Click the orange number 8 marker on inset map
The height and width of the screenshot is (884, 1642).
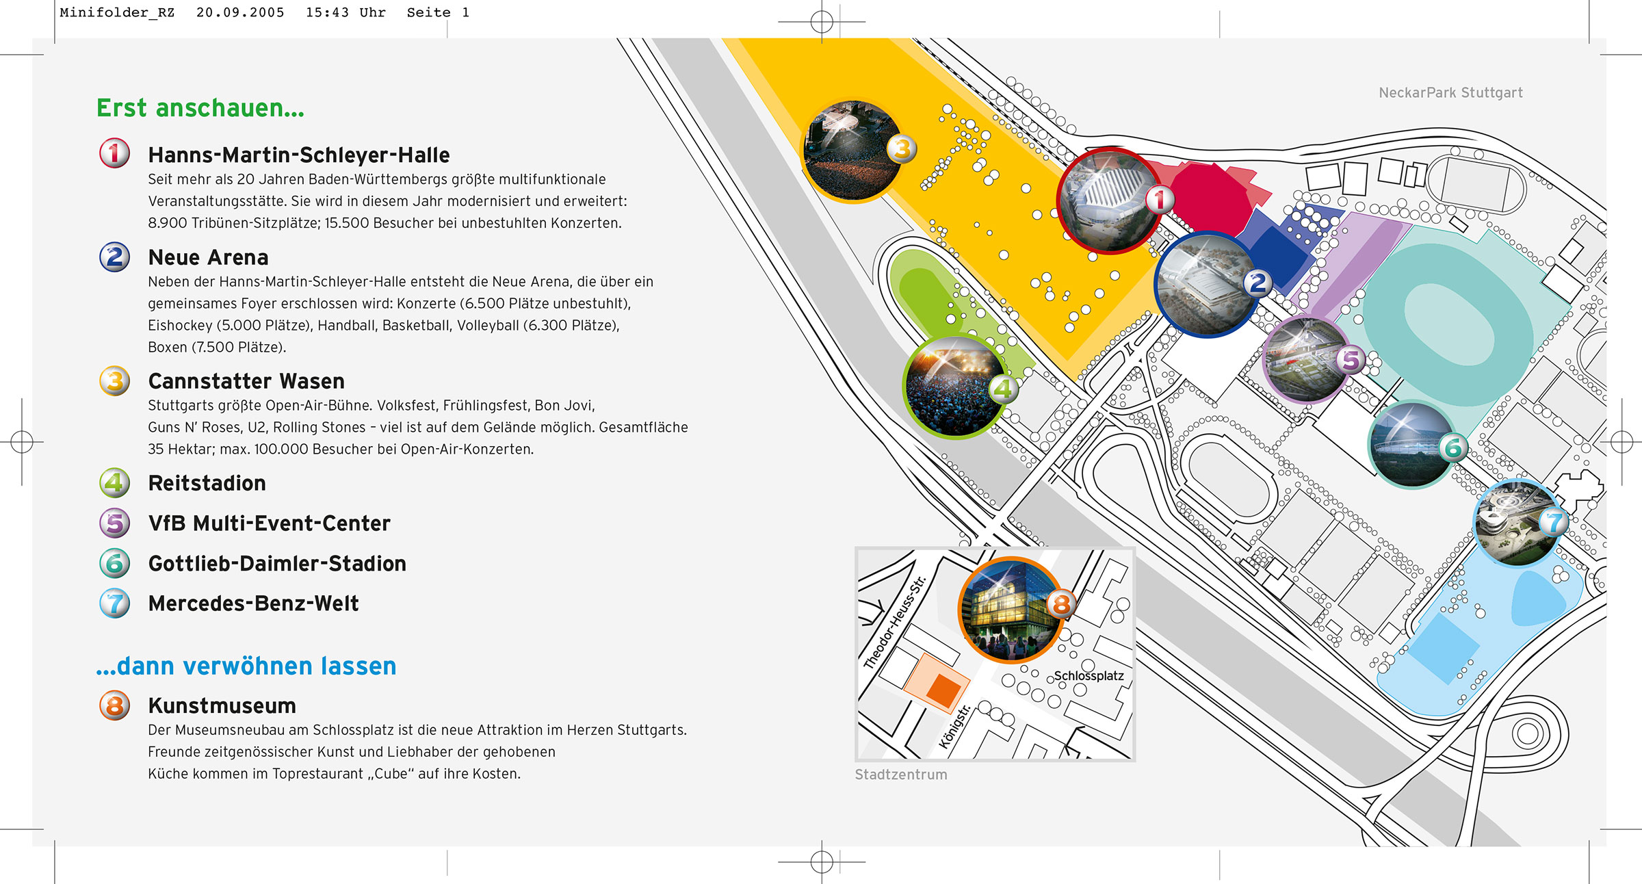(x=1061, y=604)
